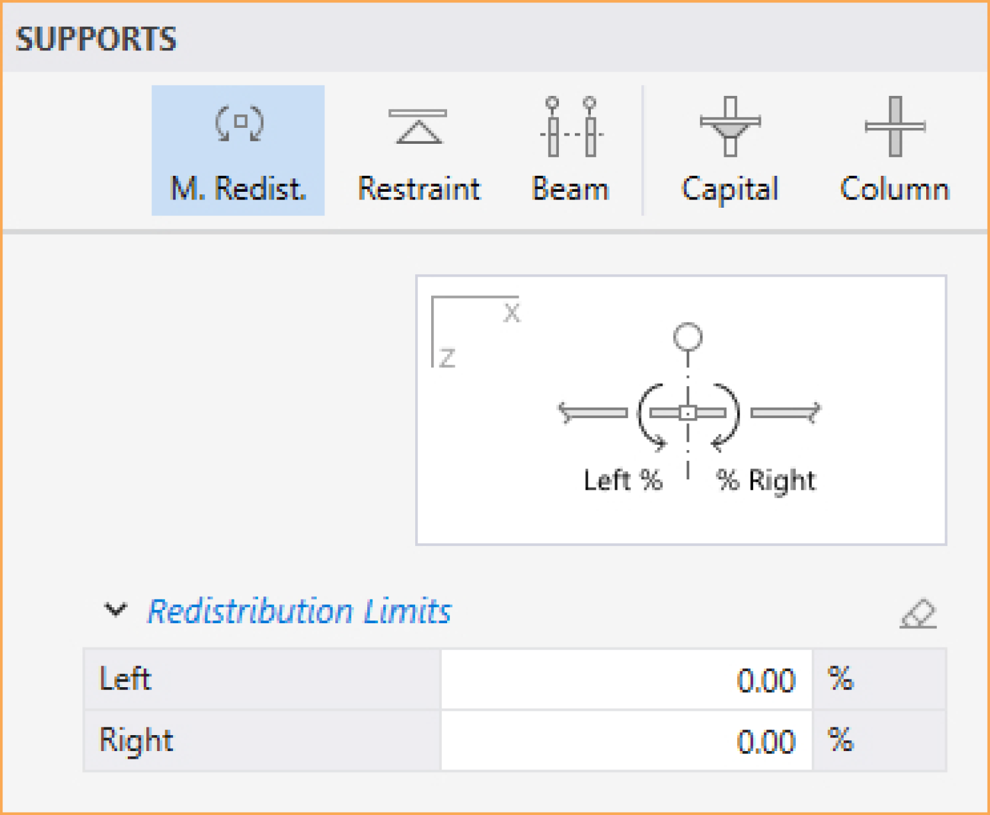Click the Redistribution Limits section title

299,611
